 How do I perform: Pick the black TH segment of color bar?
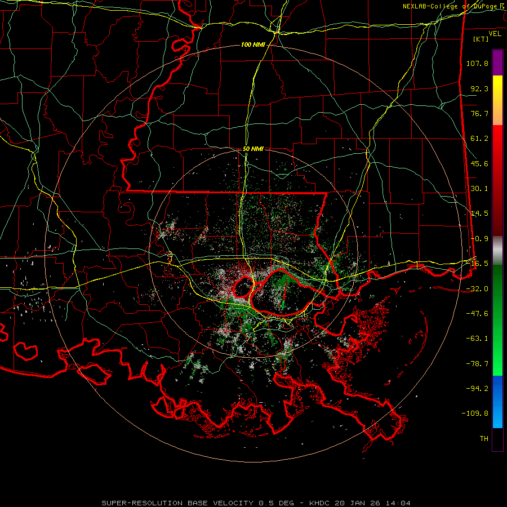497,439
